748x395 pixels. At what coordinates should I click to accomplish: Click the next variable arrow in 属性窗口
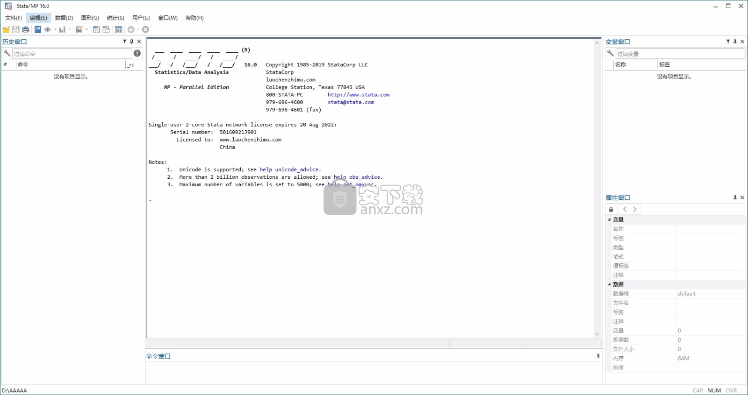point(635,209)
